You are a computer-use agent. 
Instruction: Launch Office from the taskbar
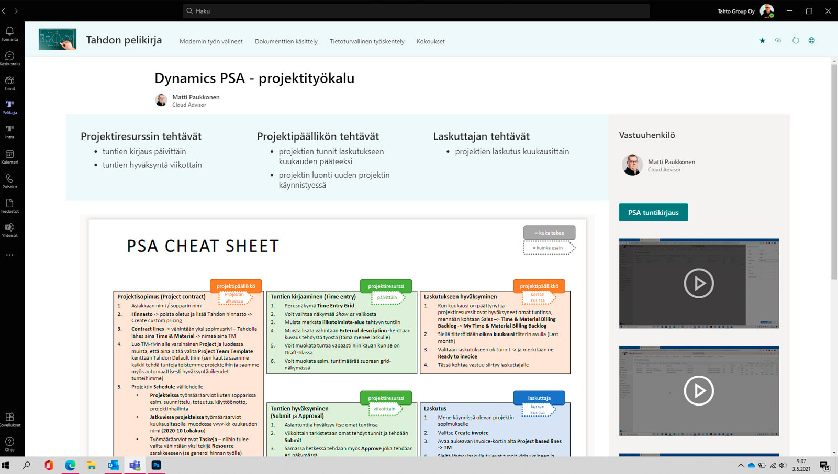pyautogui.click(x=49, y=465)
